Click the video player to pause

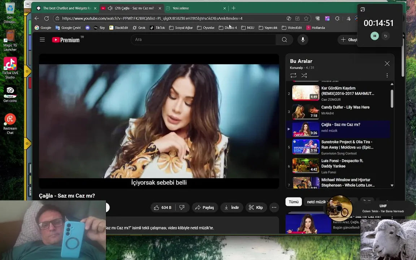pyautogui.click(x=159, y=121)
